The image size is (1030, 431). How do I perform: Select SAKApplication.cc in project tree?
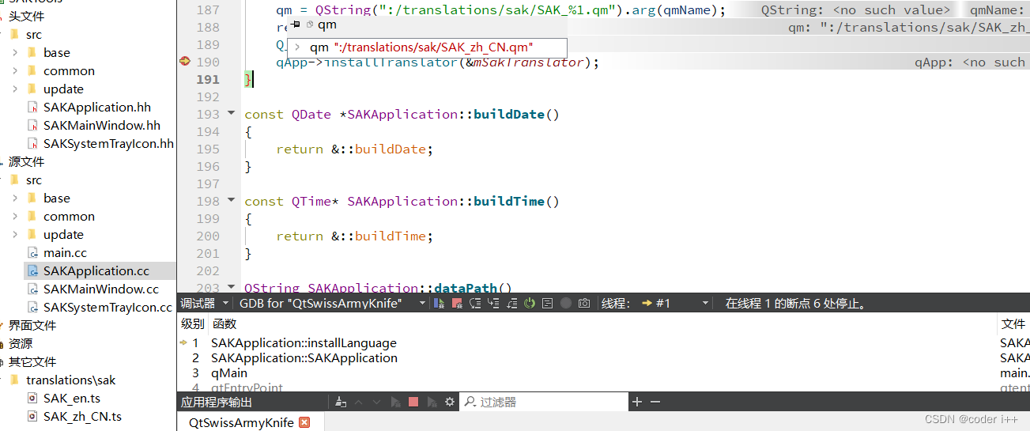pos(96,270)
